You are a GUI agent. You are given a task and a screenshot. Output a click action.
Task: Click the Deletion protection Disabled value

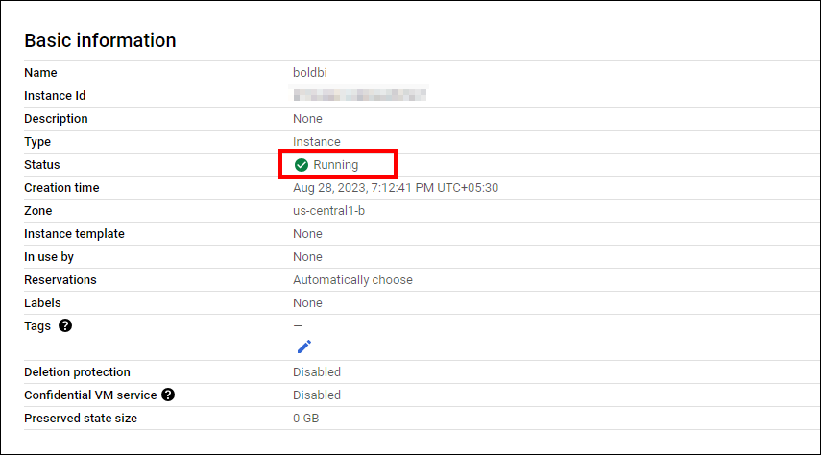316,372
